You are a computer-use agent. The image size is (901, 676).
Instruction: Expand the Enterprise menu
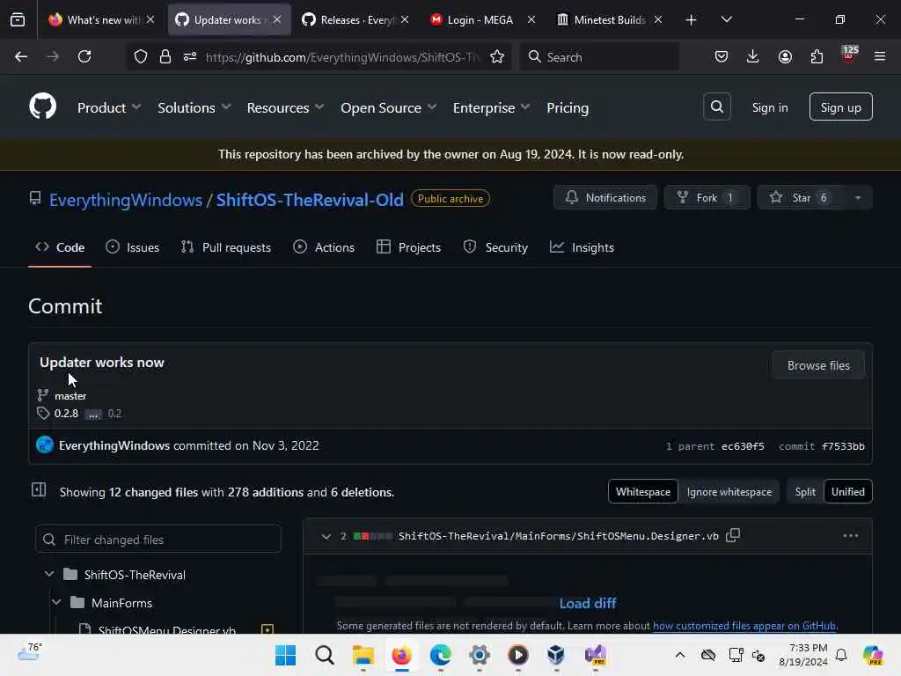click(491, 107)
